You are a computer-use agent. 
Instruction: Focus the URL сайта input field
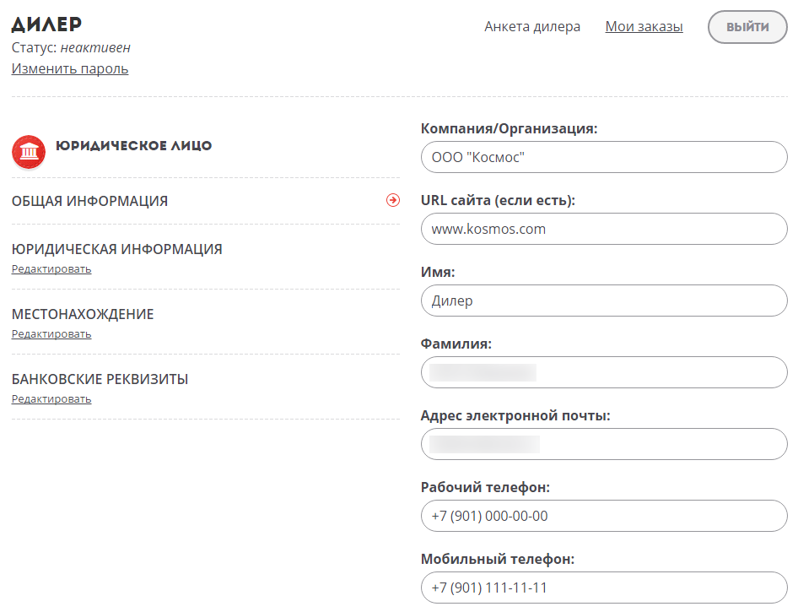tap(604, 229)
